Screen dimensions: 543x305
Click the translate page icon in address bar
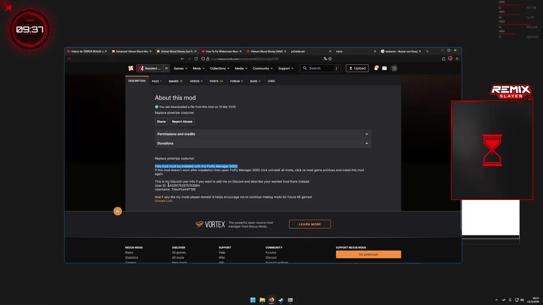[325, 59]
